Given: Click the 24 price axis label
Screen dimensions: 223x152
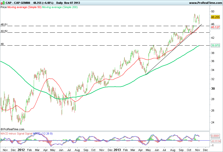Looking at the screenshot, I should [213, 122].
